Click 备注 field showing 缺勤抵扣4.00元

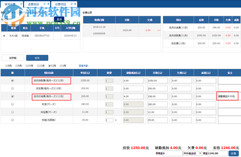(229, 96)
